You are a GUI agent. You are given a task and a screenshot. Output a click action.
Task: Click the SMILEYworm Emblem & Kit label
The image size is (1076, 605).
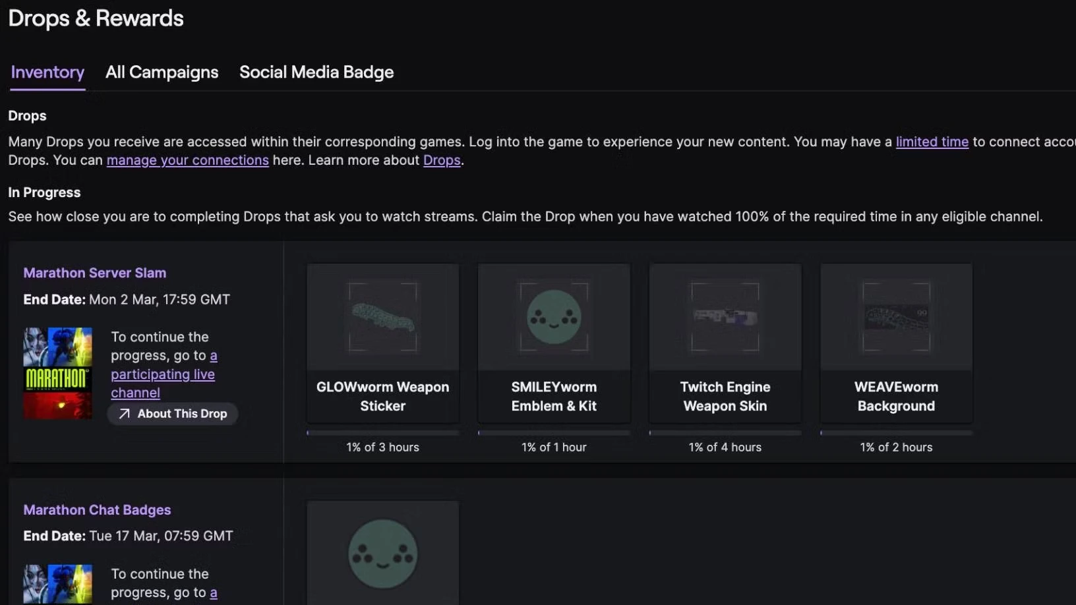[x=554, y=397]
